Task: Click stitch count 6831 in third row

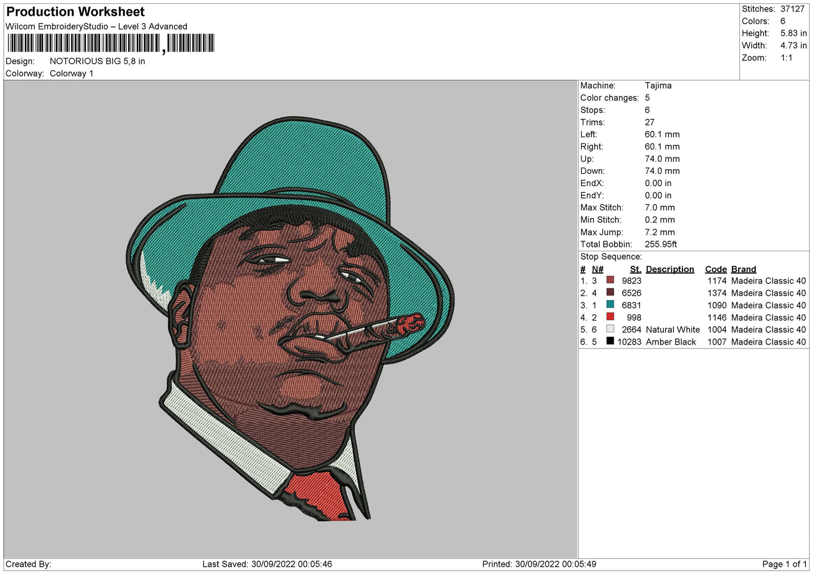Action: tap(631, 305)
